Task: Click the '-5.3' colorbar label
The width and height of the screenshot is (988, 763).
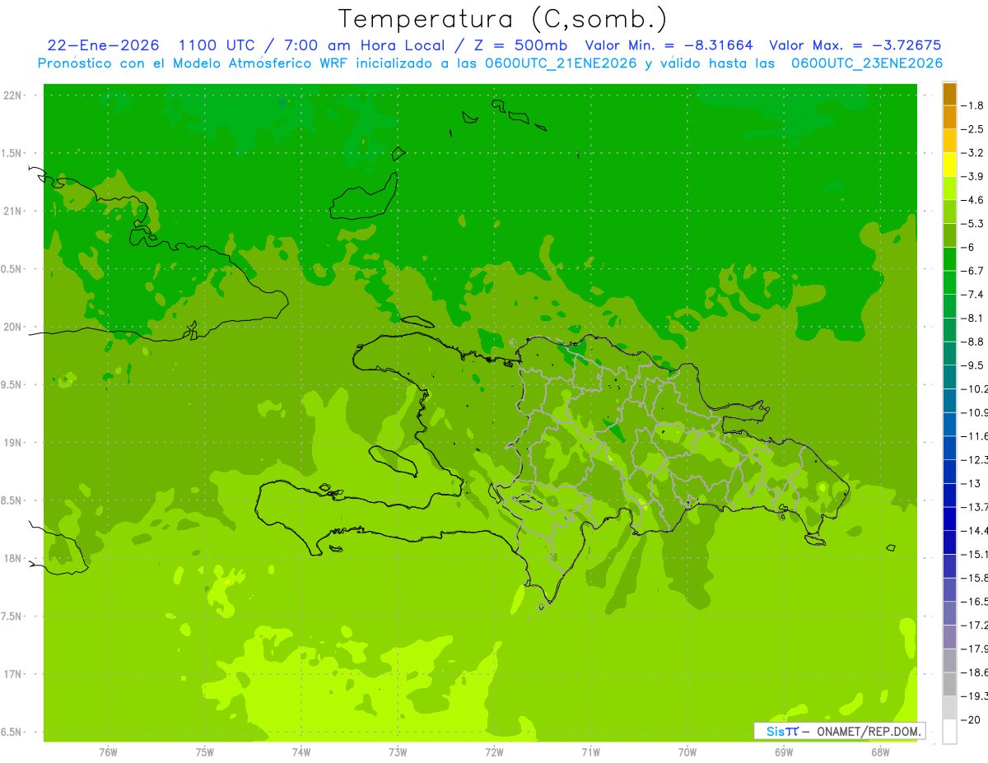Action: click(x=972, y=223)
